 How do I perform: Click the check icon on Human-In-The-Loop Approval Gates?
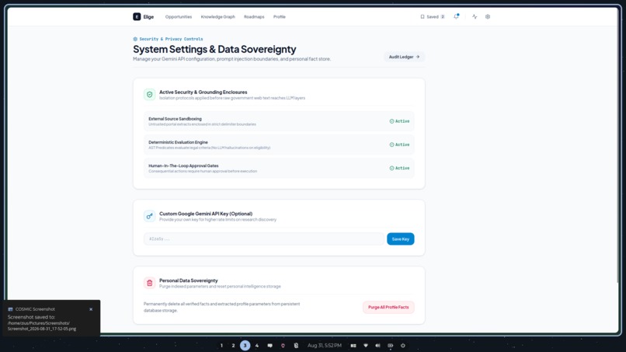click(391, 168)
